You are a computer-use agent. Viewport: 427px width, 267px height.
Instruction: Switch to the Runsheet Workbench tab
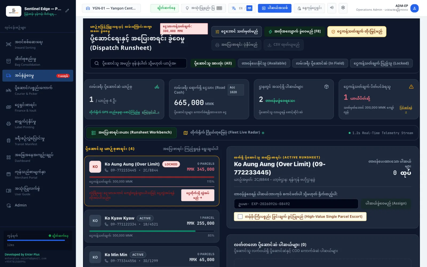pyautogui.click(x=132, y=133)
